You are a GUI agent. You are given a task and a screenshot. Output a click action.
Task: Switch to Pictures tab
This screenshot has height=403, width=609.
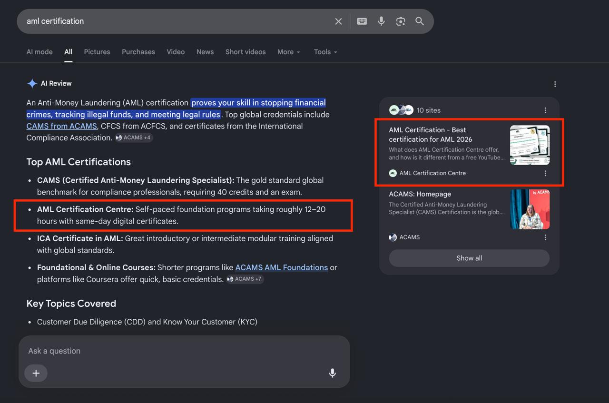97,52
